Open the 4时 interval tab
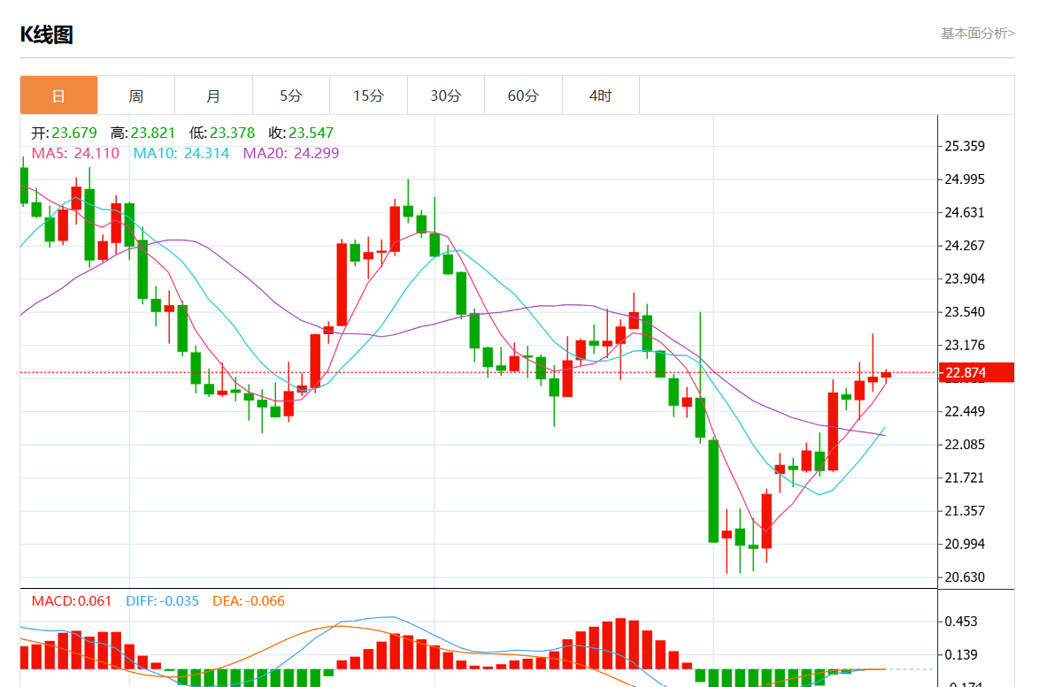This screenshot has height=687, width=1047. 601,95
